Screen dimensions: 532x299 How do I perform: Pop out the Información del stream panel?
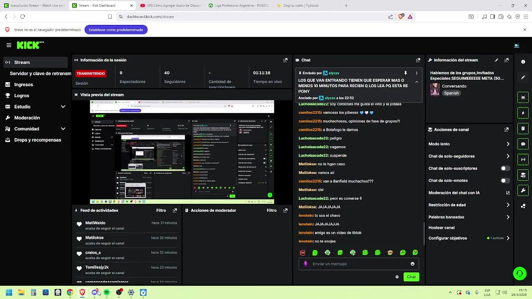coord(506,60)
